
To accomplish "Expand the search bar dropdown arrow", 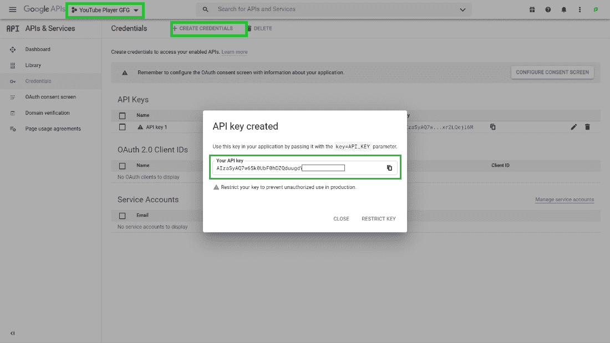I will 463,9.
